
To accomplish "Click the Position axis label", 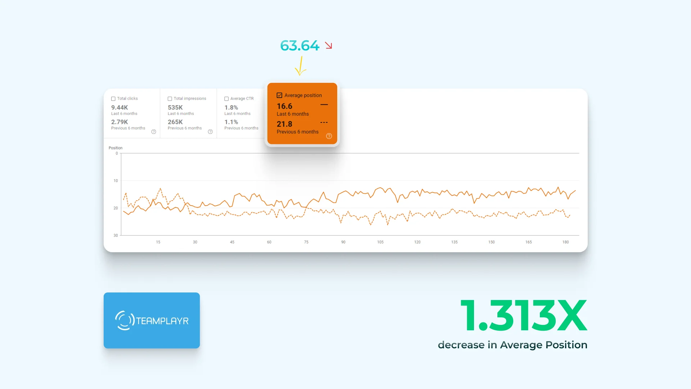I will coord(116,148).
